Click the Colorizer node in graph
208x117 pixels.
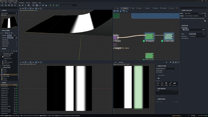click(x=169, y=36)
